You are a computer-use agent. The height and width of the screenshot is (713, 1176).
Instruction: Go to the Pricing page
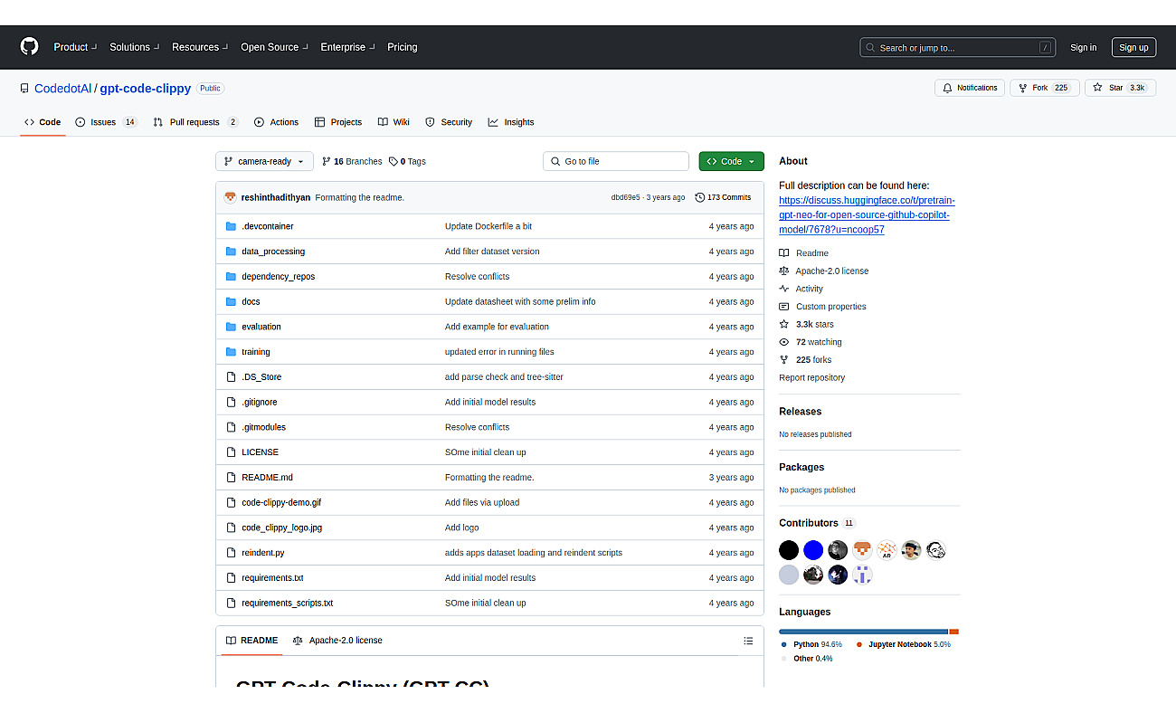403,47
